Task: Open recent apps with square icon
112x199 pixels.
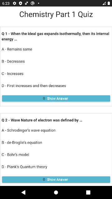Action: 88,192
